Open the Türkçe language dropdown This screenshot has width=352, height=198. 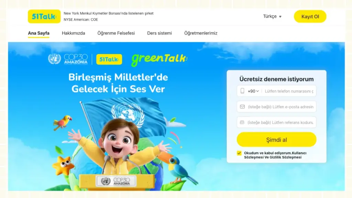click(272, 16)
